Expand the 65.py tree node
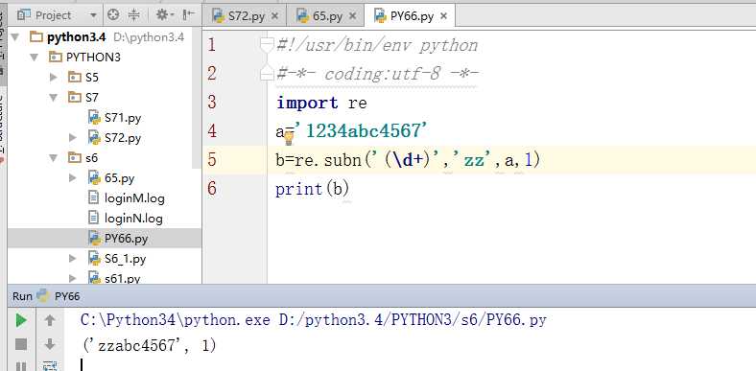Image resolution: width=756 pixels, height=371 pixels. tap(73, 178)
